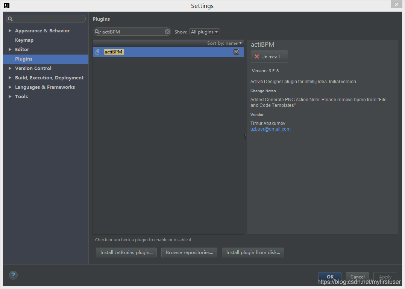Image resolution: width=405 pixels, height=289 pixels.
Task: Click the Version: 3.E-8 text
Action: [265, 71]
